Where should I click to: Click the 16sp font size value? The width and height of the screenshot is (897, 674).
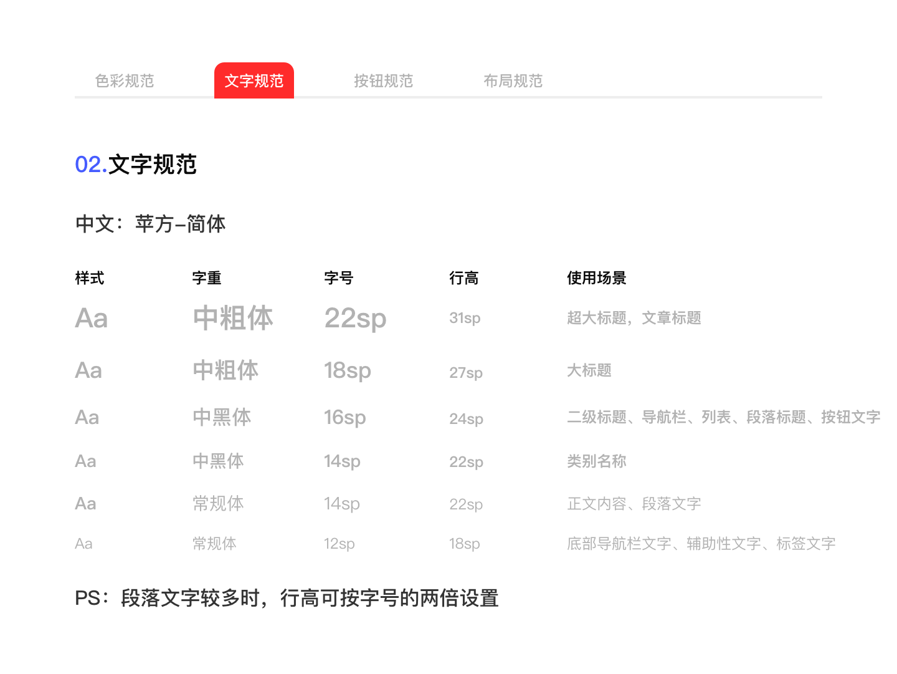click(344, 417)
